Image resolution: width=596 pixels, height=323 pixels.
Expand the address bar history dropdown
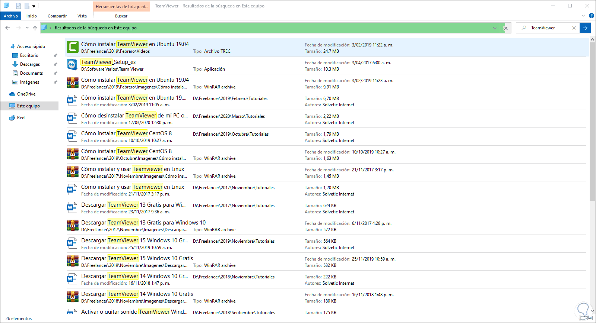(x=495, y=28)
